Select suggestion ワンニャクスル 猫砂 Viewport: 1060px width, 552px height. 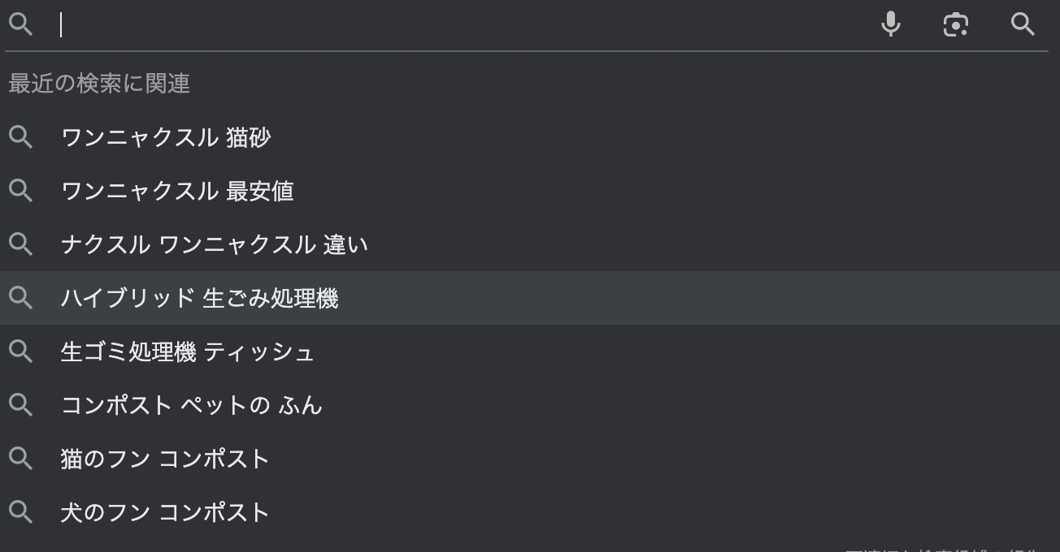coord(166,137)
